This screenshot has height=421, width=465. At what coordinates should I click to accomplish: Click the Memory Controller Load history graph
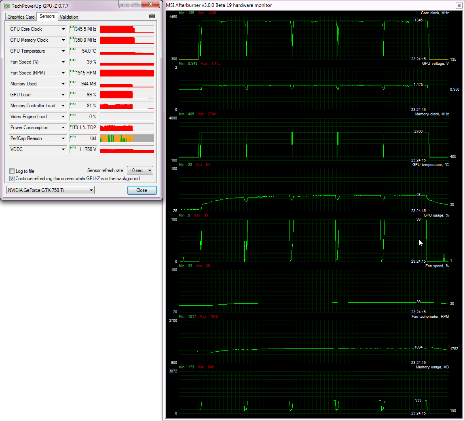(x=127, y=106)
